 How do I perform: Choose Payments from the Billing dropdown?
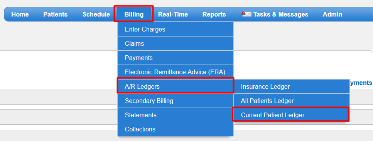coord(176,58)
